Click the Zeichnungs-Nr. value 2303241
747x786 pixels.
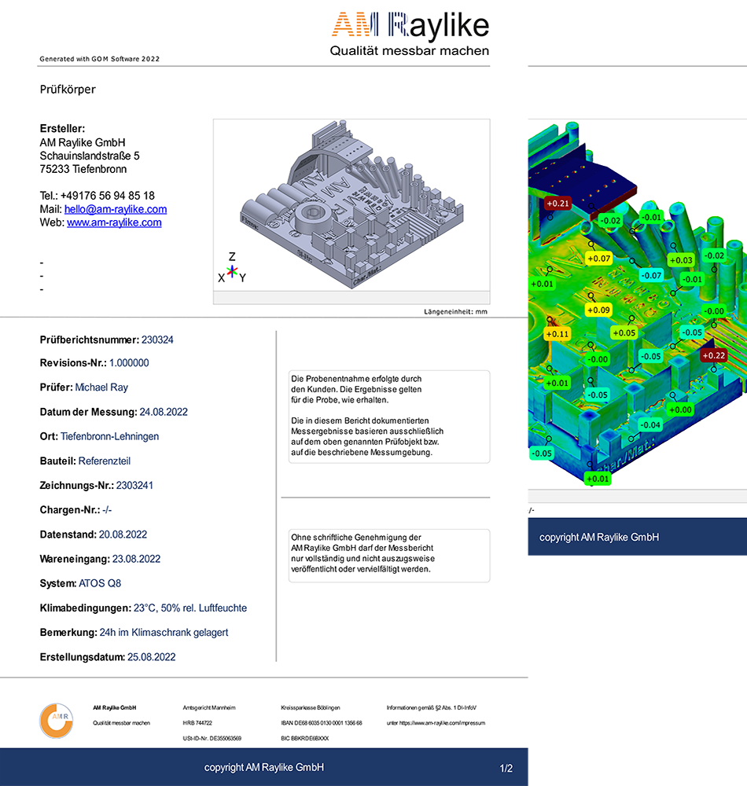pyautogui.click(x=134, y=486)
